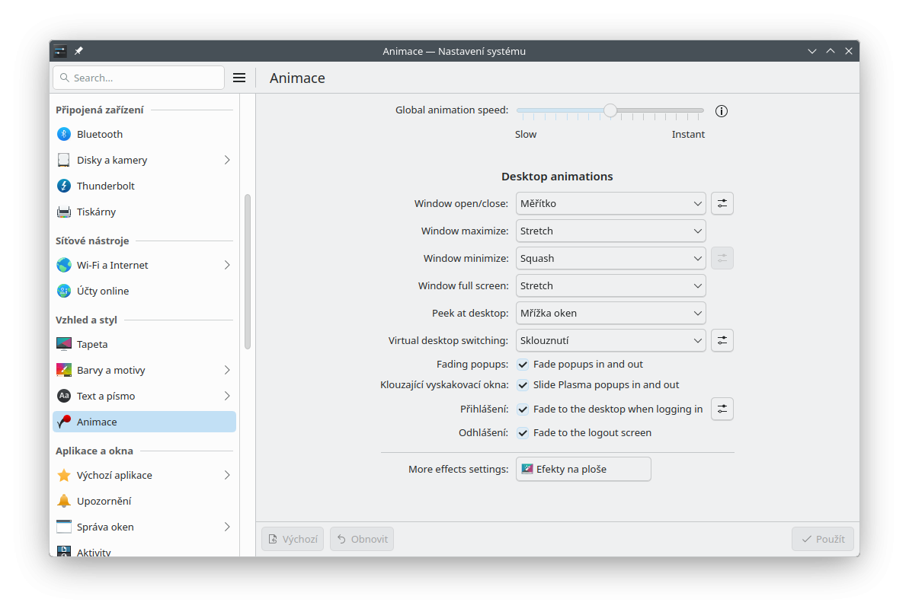Uncheck Fade popups in and out
This screenshot has height=615, width=909.
pyautogui.click(x=523, y=365)
